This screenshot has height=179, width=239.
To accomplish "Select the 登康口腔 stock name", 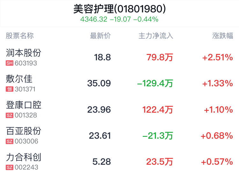I will (24, 105).
